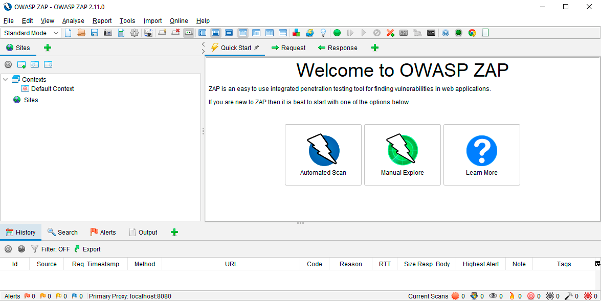Switch to the Alerts tab
This screenshot has height=301, width=601.
tap(103, 232)
